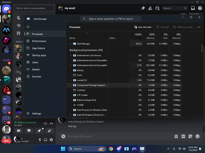This screenshot has height=153, width=205.
Task: Open Services page in Task Manager
Action: coord(45,76)
